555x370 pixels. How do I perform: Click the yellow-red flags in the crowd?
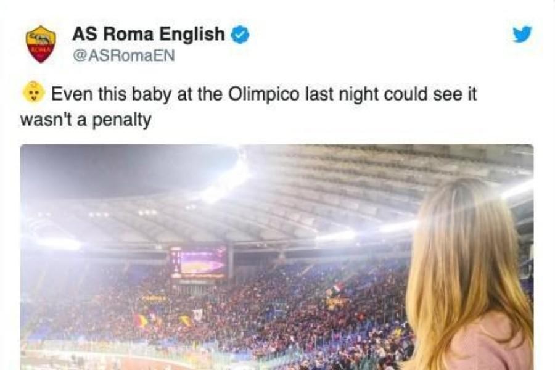[x=163, y=319]
